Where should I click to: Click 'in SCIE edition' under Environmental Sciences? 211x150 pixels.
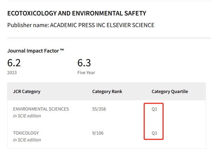click(27, 116)
